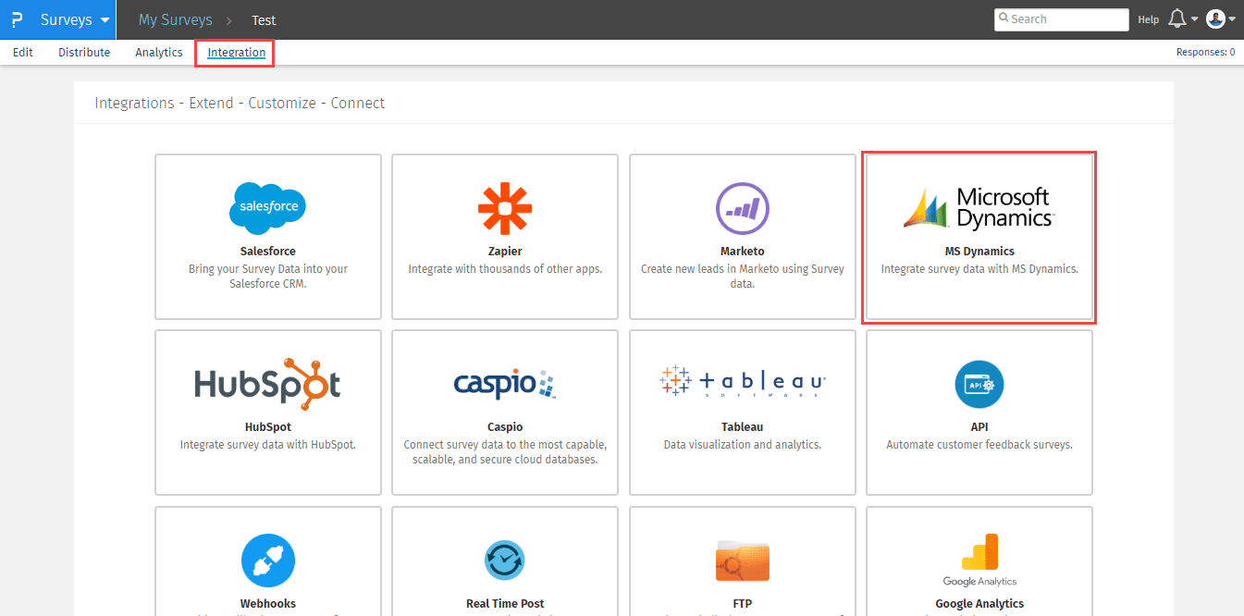This screenshot has width=1244, height=616.
Task: Open the Marketo purple circle icon
Action: 742,208
